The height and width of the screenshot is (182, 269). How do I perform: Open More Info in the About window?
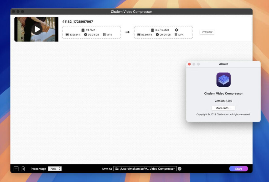(223, 108)
